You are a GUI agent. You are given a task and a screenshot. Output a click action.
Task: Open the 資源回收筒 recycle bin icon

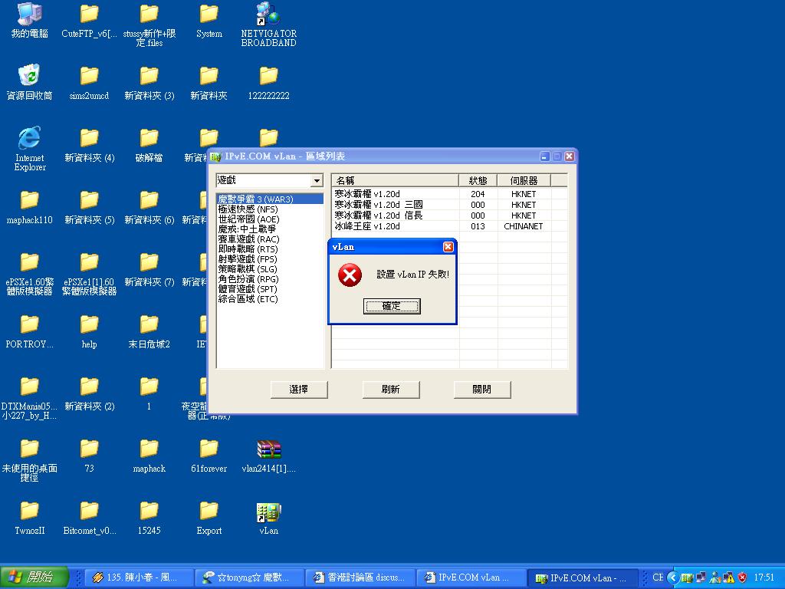point(29,77)
